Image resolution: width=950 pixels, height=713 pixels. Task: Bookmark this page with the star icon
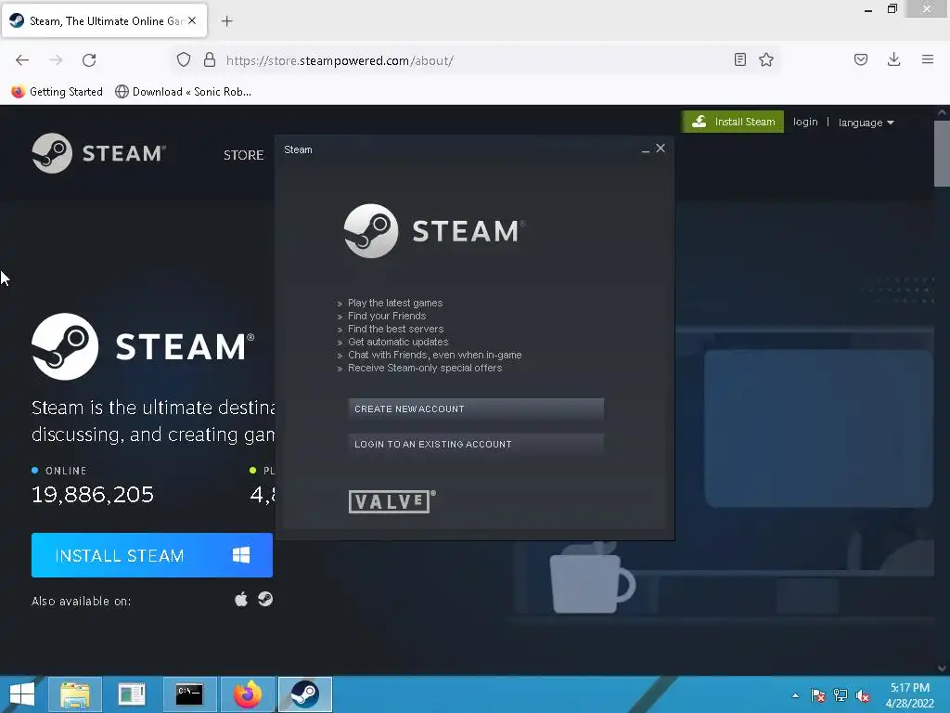coord(766,59)
